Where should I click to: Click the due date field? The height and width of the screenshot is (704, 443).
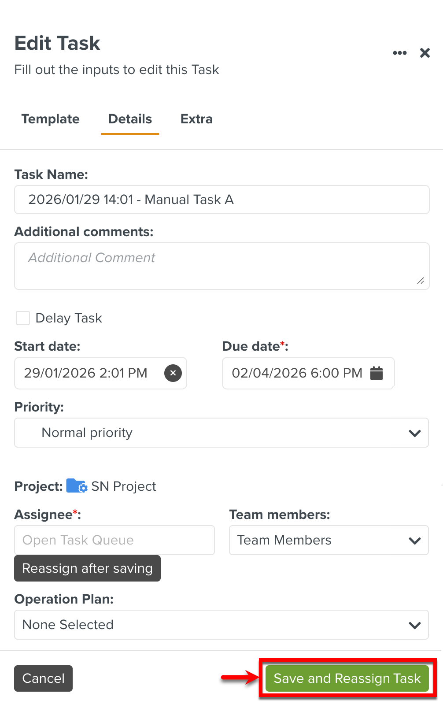pyautogui.click(x=295, y=373)
